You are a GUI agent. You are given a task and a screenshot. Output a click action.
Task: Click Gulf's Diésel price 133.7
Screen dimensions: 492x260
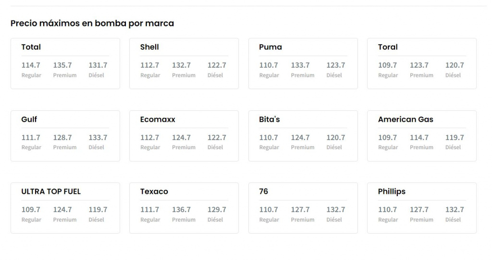(98, 138)
